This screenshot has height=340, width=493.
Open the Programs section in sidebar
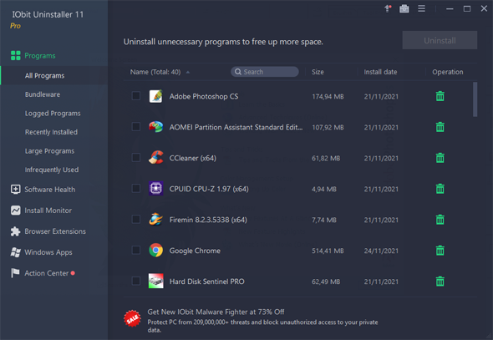[33, 56]
